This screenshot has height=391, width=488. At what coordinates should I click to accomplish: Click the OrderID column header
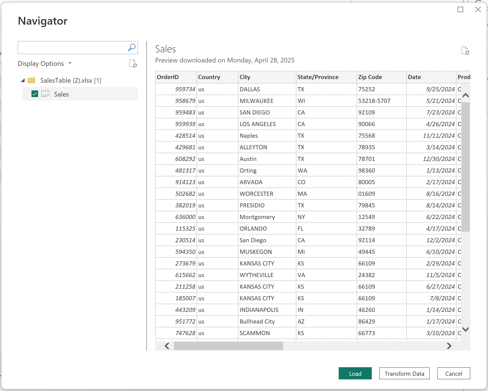pyautogui.click(x=176, y=77)
